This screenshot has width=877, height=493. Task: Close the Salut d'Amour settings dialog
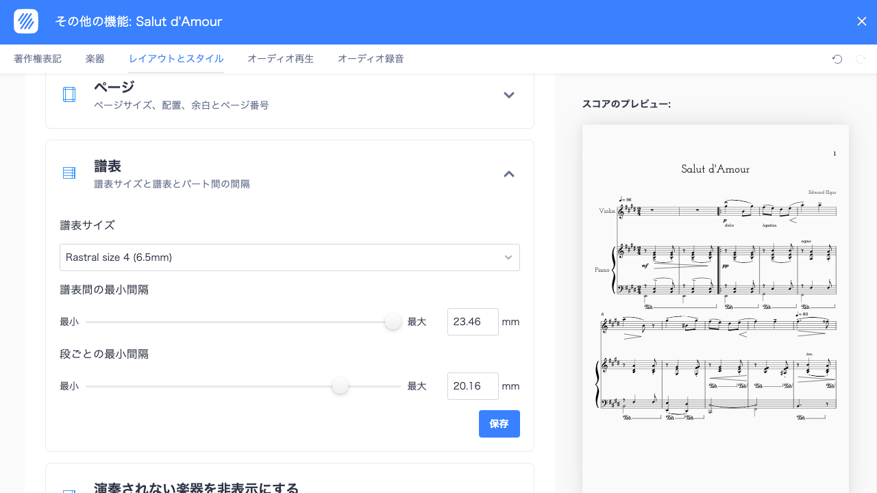coord(861,21)
